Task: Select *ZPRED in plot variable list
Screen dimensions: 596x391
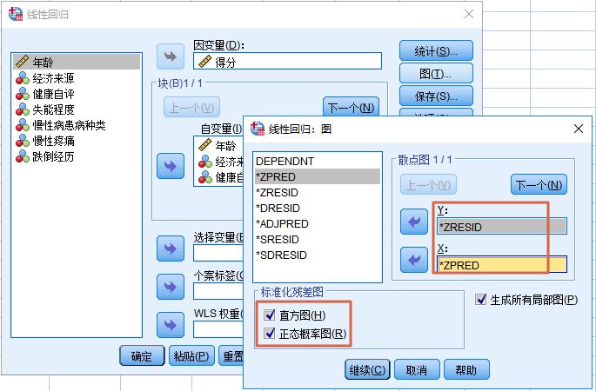Action: tap(317, 176)
